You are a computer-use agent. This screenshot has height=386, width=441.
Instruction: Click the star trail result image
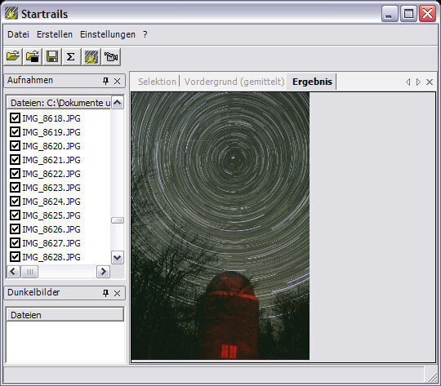tap(220, 226)
